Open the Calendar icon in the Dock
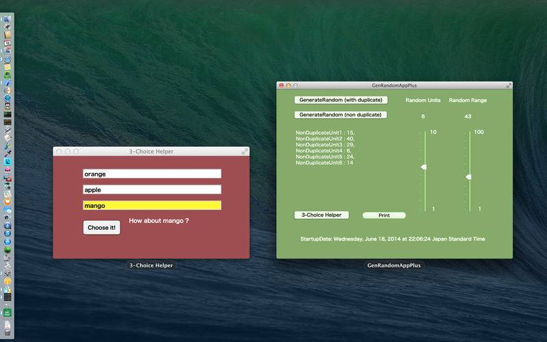547x342 pixels. click(x=8, y=43)
